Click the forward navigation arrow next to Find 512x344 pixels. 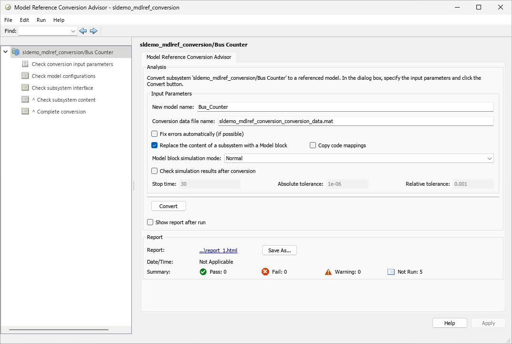[x=94, y=30]
